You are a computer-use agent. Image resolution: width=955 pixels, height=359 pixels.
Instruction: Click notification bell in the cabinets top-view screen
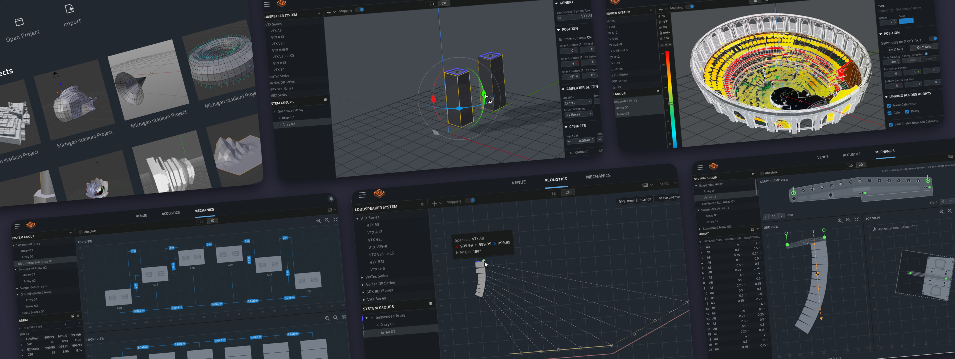tap(331, 199)
